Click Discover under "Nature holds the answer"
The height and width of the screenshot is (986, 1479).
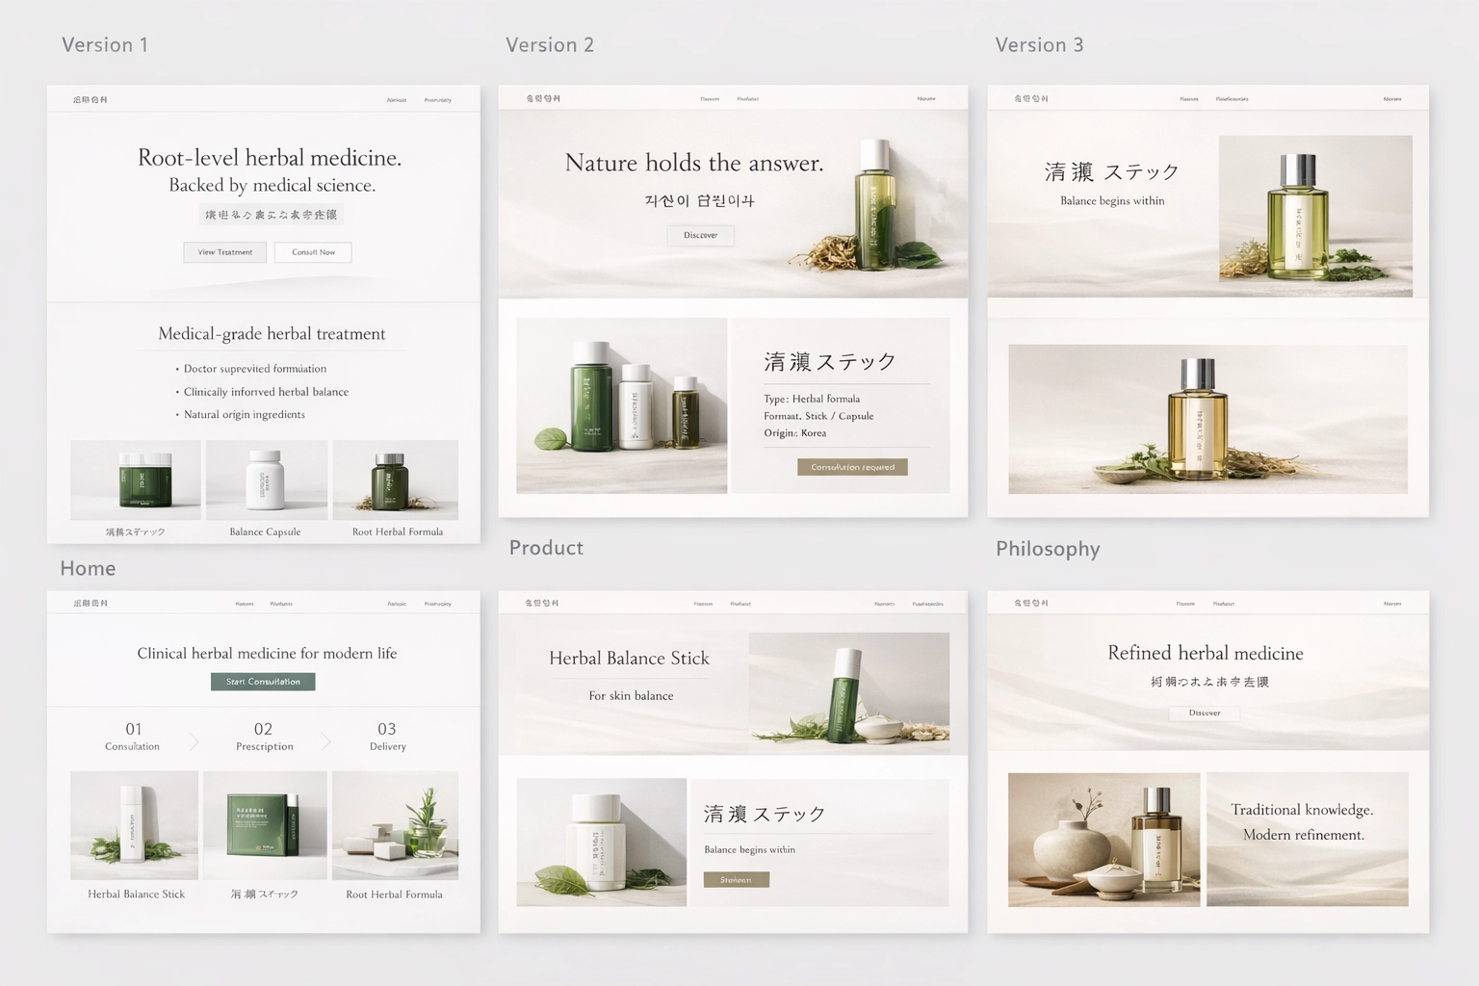[x=700, y=235]
